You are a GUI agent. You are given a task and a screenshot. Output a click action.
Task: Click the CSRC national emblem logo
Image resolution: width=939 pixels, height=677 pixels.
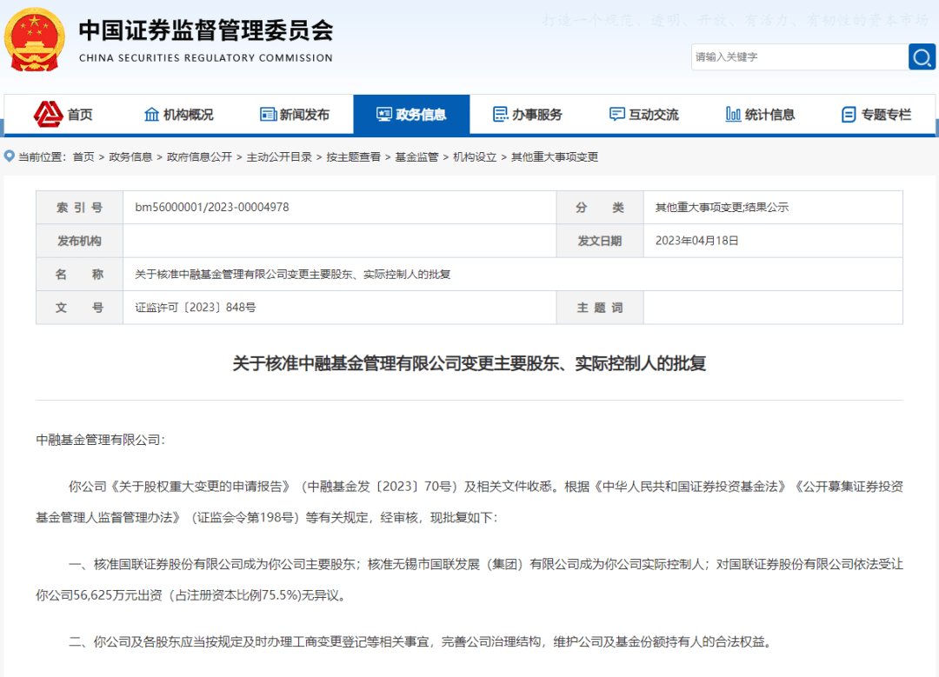(34, 39)
